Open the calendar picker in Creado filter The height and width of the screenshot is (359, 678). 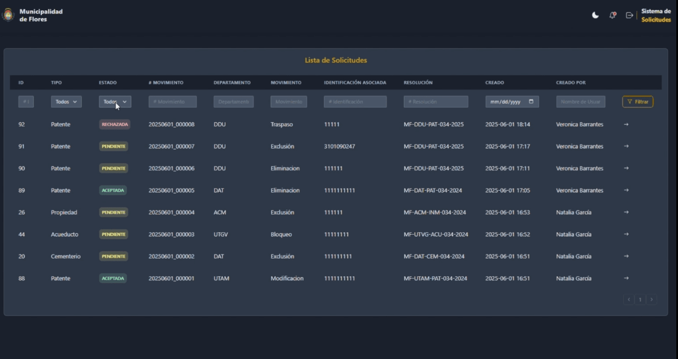click(x=531, y=102)
